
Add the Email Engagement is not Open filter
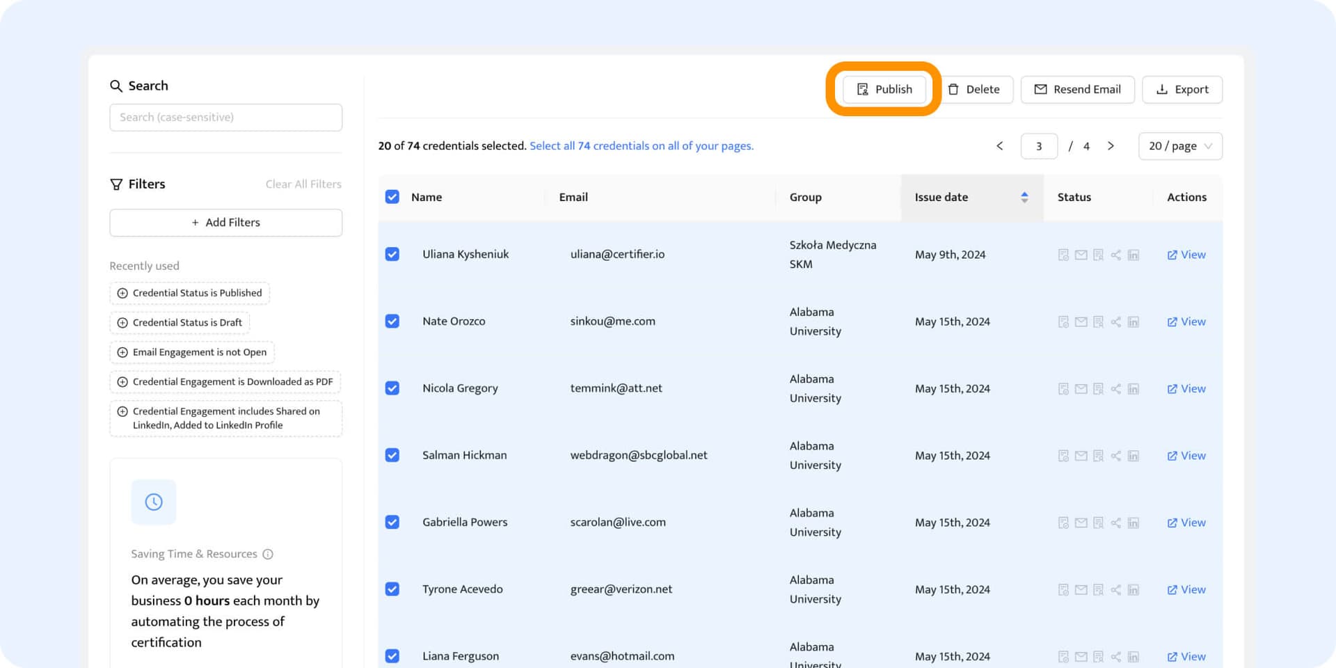[x=191, y=352]
